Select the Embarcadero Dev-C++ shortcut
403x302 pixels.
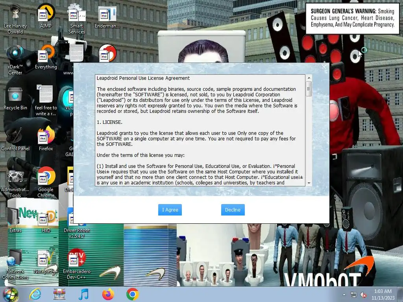[77, 264]
